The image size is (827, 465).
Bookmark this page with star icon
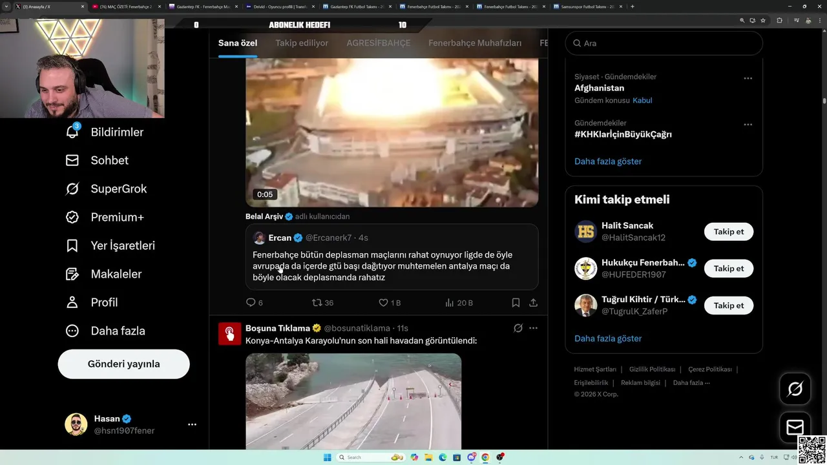pos(763,20)
